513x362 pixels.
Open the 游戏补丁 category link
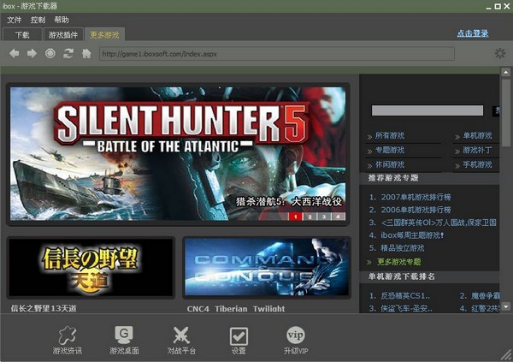pos(477,150)
